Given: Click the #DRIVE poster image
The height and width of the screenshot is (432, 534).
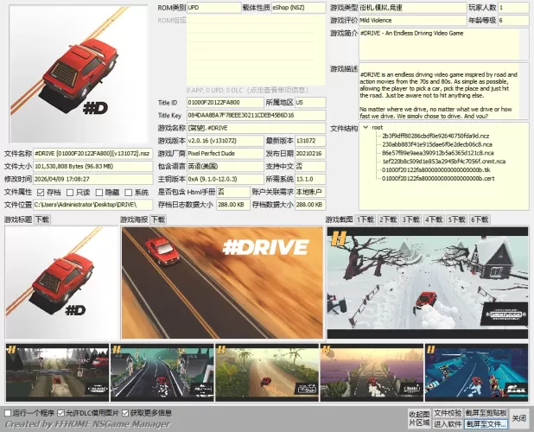Looking at the screenshot, I should point(222,283).
